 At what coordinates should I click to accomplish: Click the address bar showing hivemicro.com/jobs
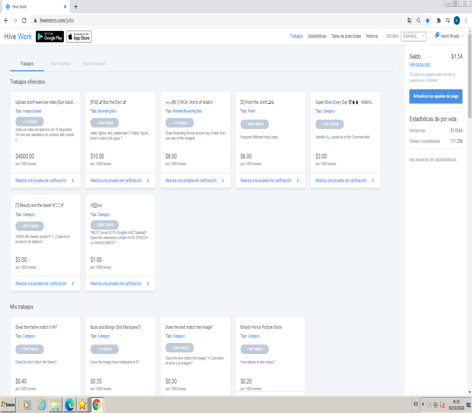coord(220,20)
